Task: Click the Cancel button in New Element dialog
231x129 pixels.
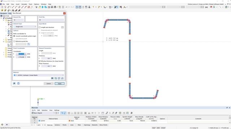Action: coord(49,83)
